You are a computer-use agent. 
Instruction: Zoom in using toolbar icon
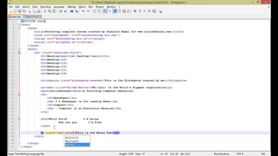pyautogui.click(x=83, y=11)
